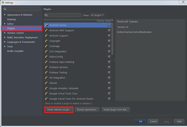Expand Languages & Frameworks arrow
Image resolution: width=187 pixels, height=127 pixels.
click(5, 42)
